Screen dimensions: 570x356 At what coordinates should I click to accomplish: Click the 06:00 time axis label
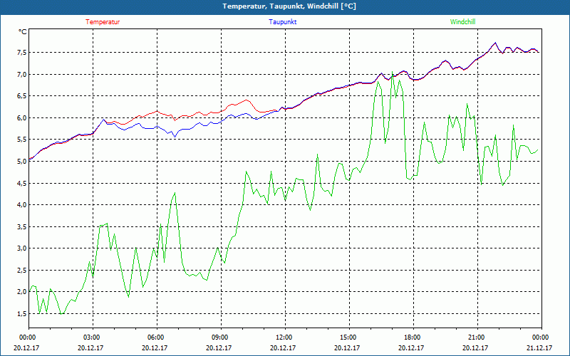point(157,337)
